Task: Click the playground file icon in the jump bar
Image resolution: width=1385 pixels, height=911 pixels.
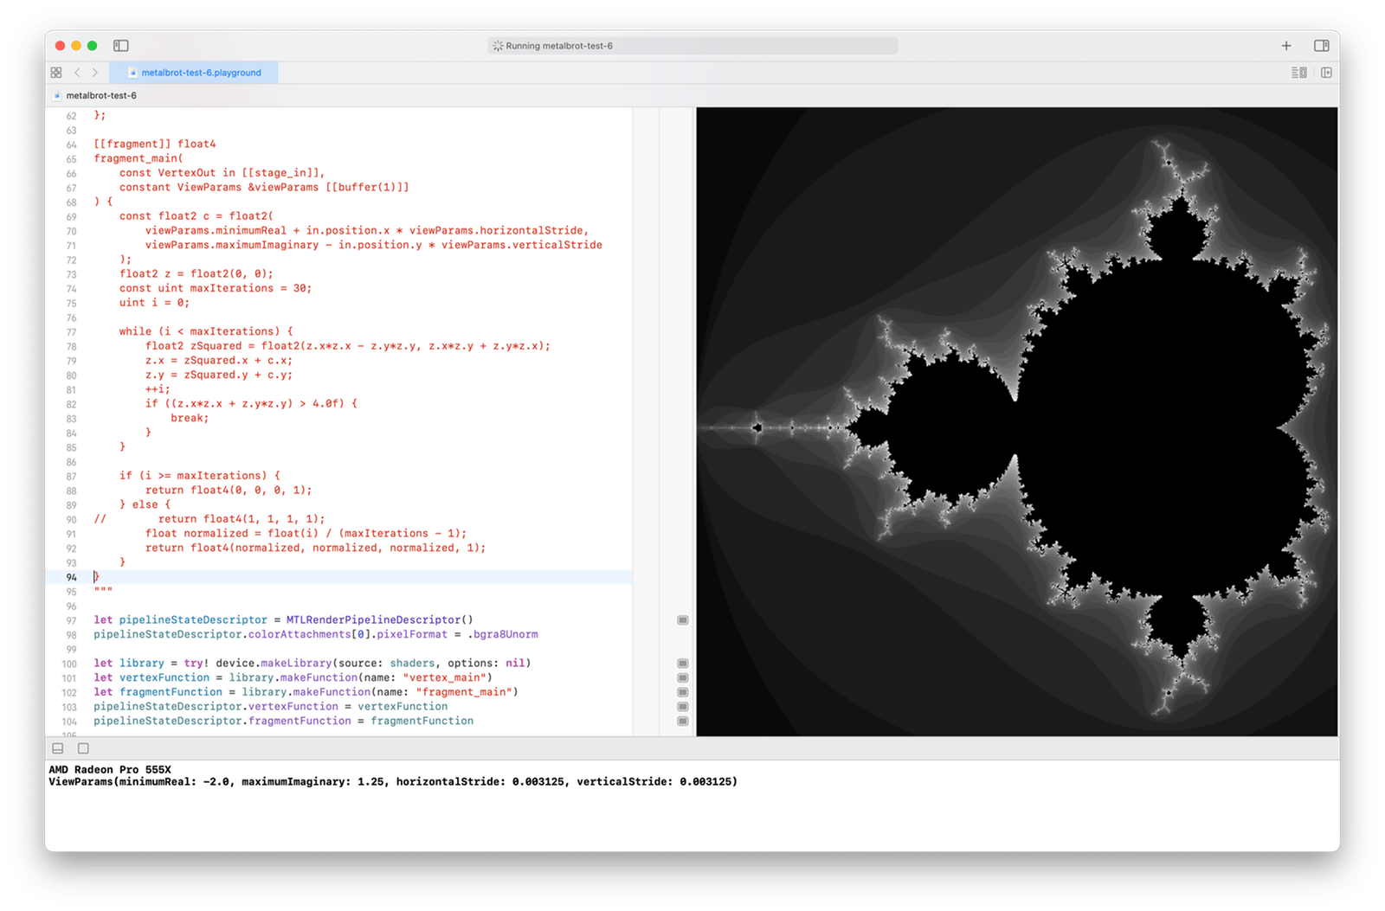Action: click(57, 96)
